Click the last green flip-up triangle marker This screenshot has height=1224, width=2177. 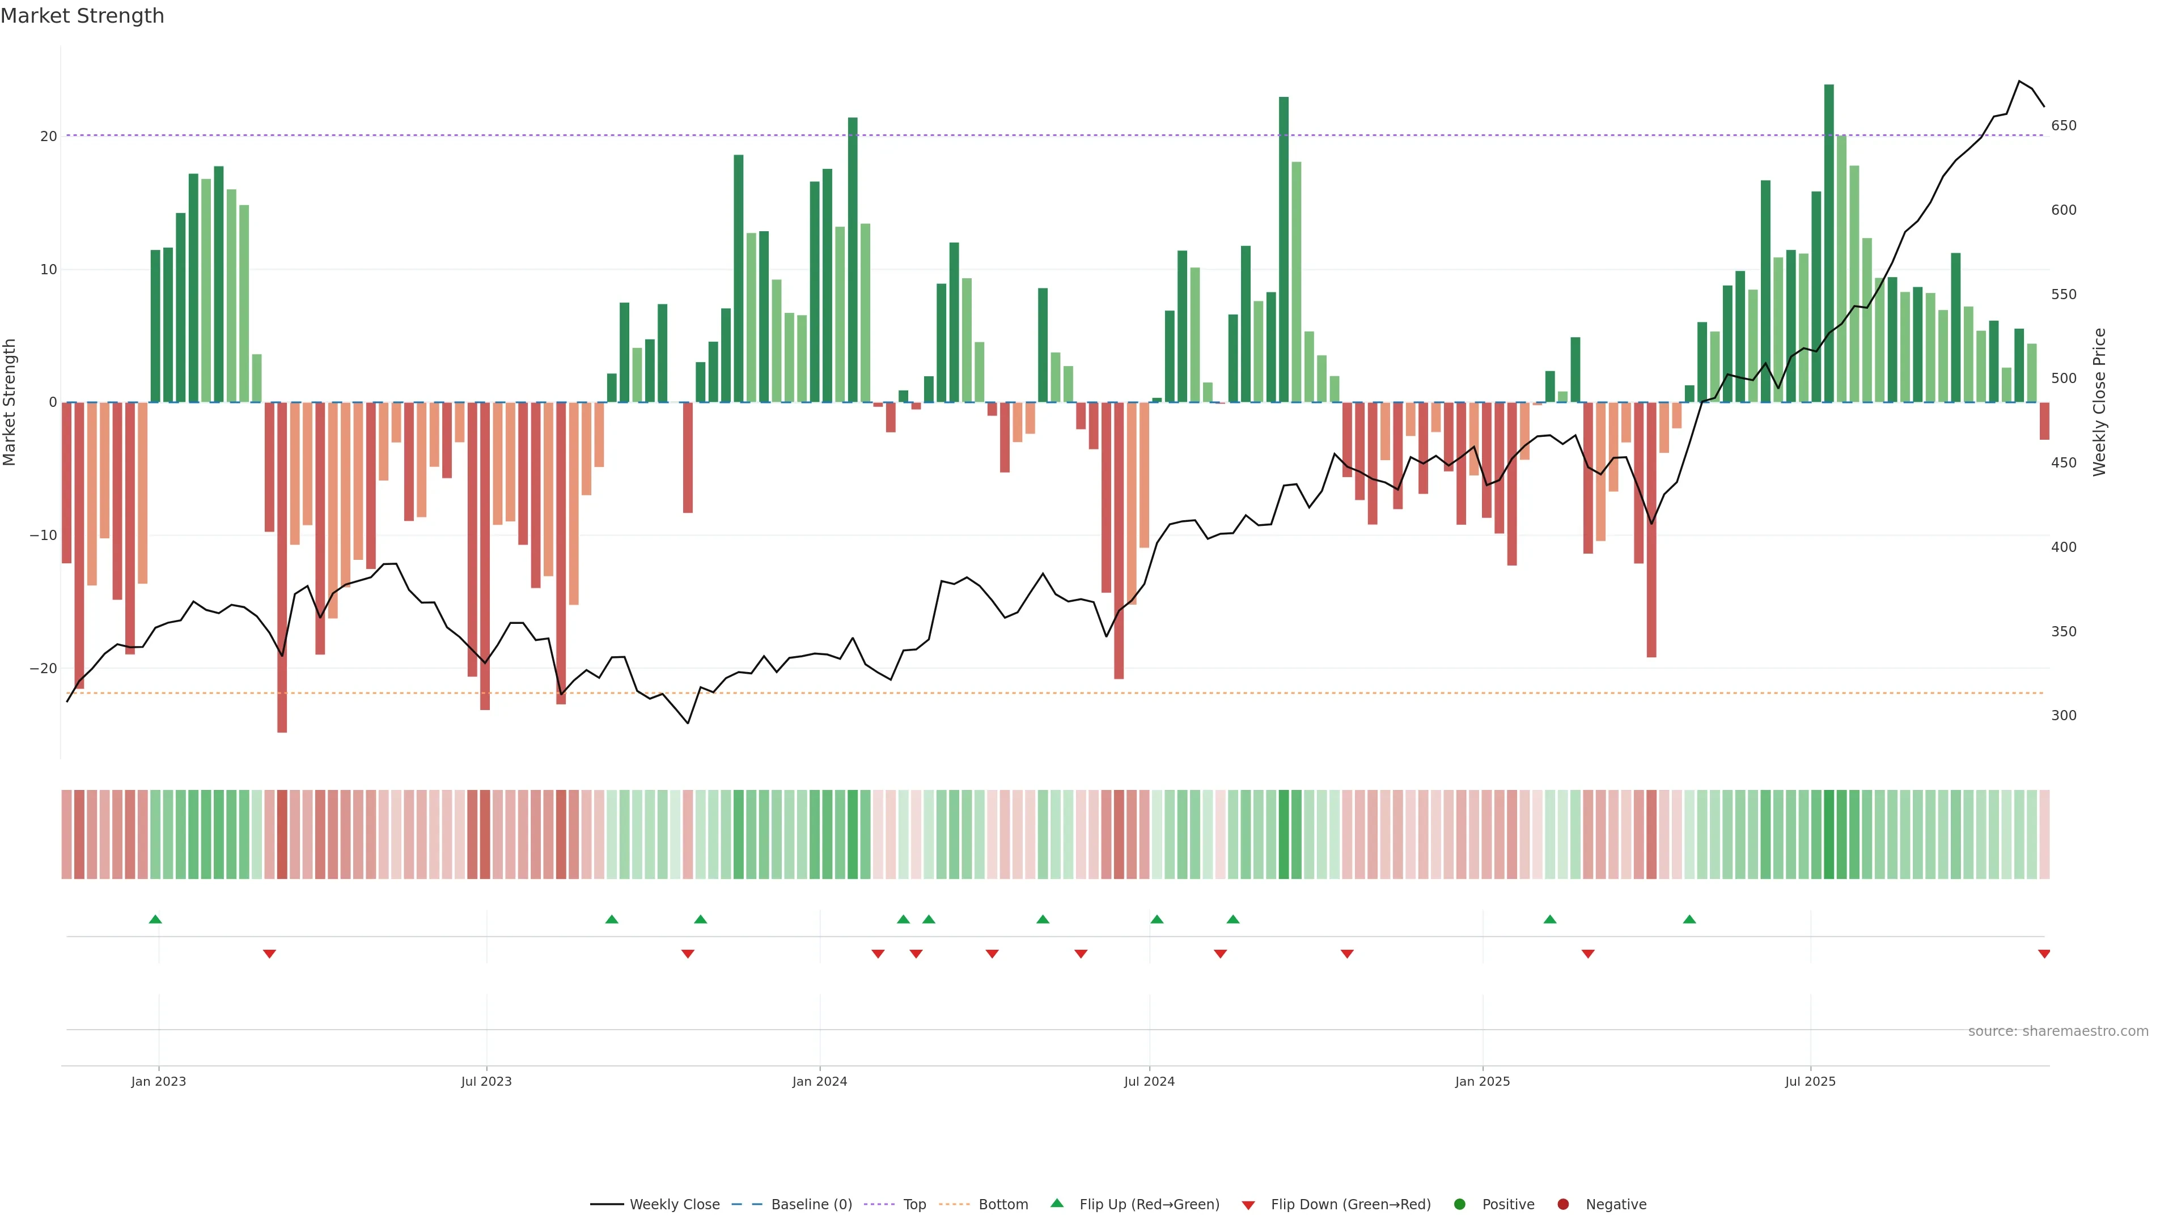point(1688,919)
